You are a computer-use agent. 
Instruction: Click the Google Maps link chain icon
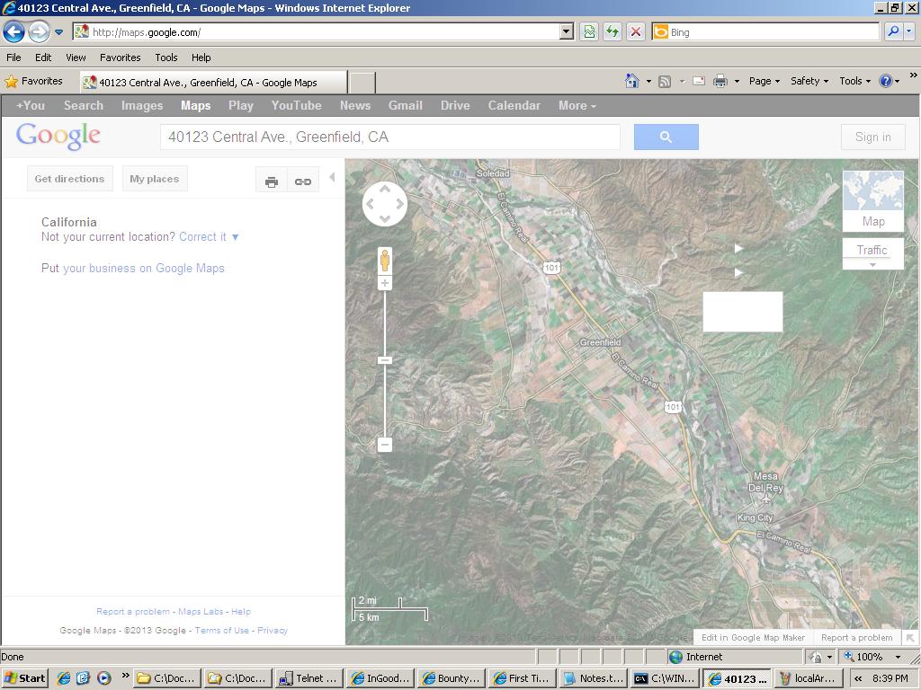[303, 181]
